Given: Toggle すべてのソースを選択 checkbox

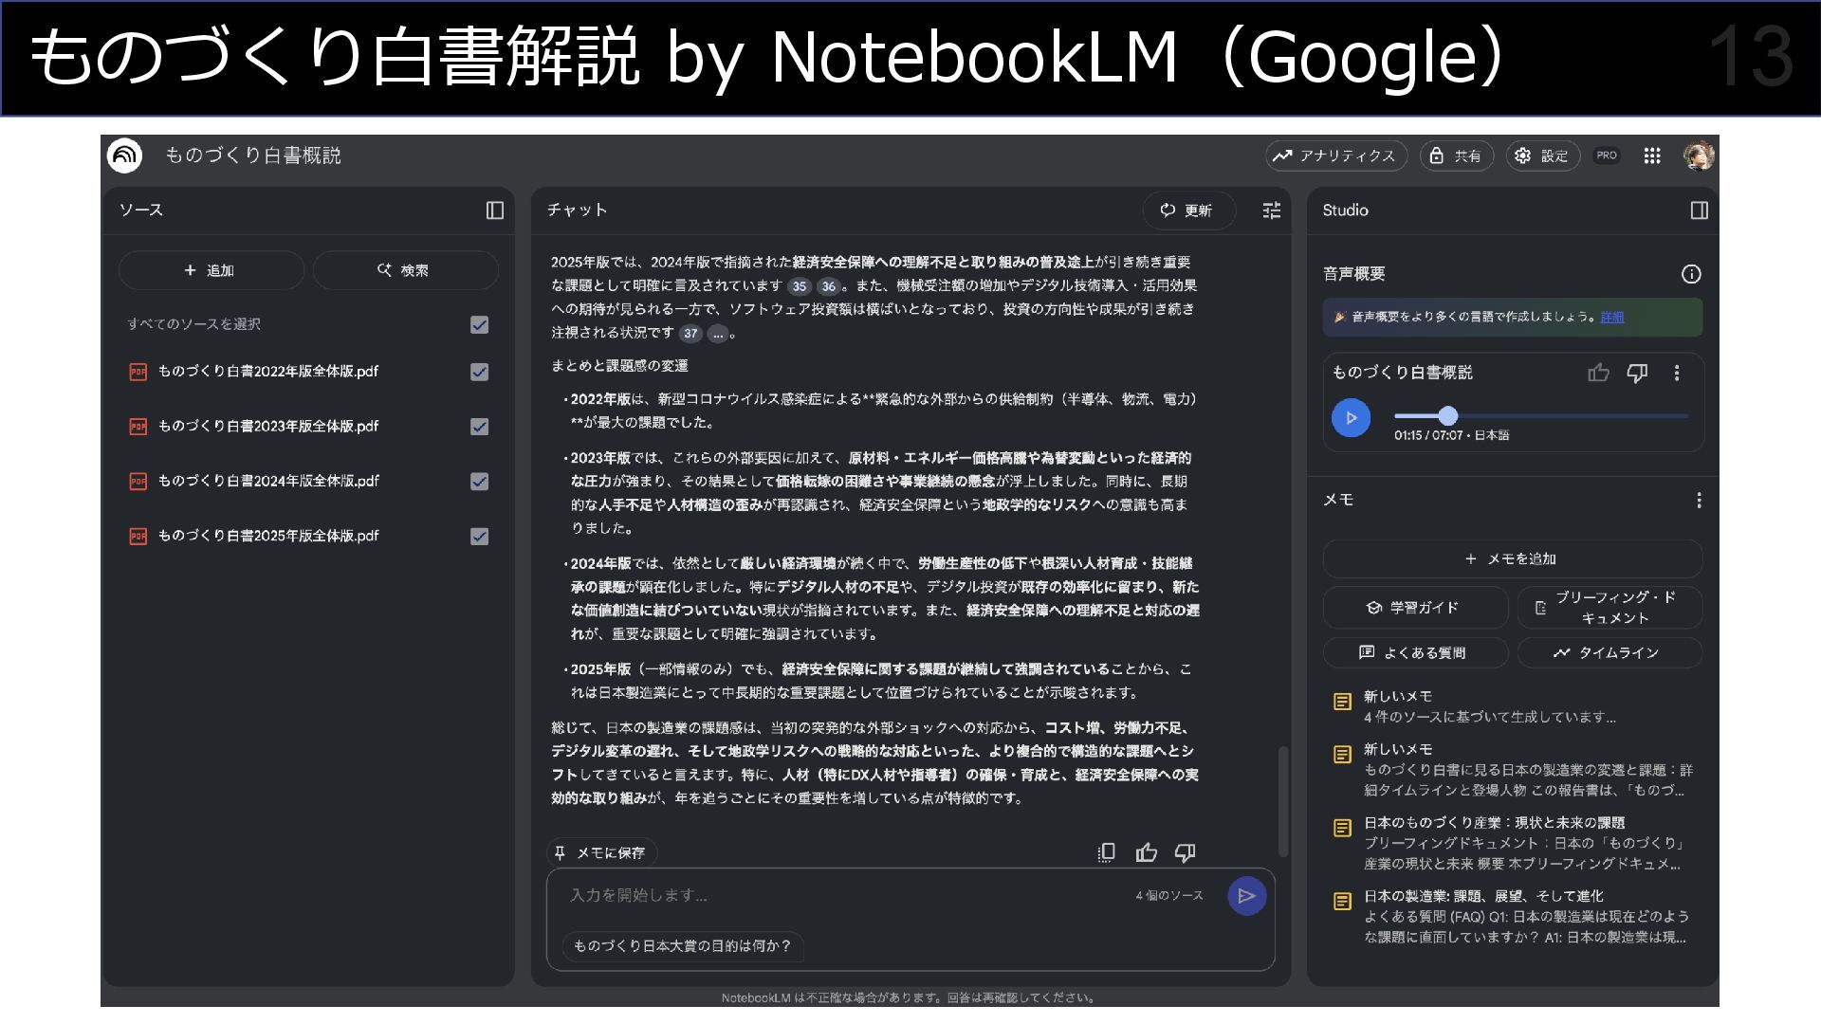Looking at the screenshot, I should tap(479, 325).
